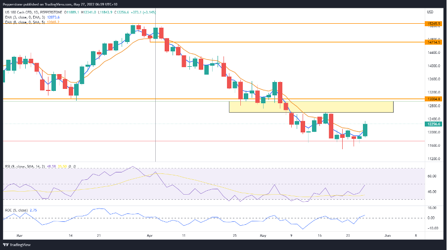Click the May date label on time axis
This screenshot has height=250, width=447.
[263, 236]
